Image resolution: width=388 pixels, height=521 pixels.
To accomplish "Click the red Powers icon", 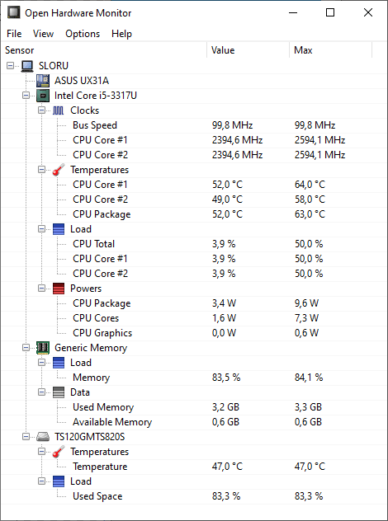I will [59, 289].
